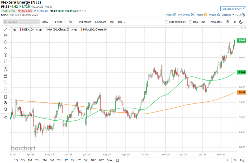Image resolution: width=248 pixels, height=163 pixels.
Task: Select the 6M time range
Action: [52, 160]
